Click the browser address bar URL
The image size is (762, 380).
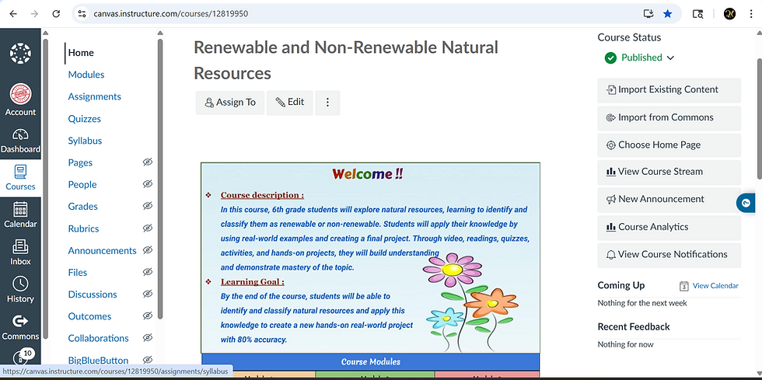(171, 14)
